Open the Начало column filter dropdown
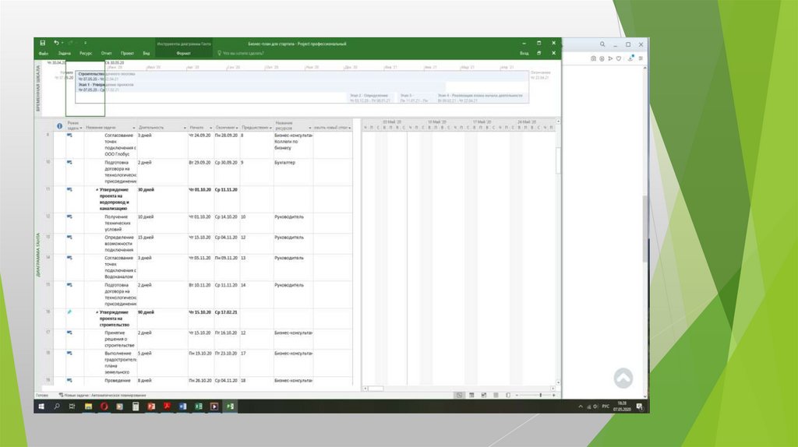 point(210,126)
